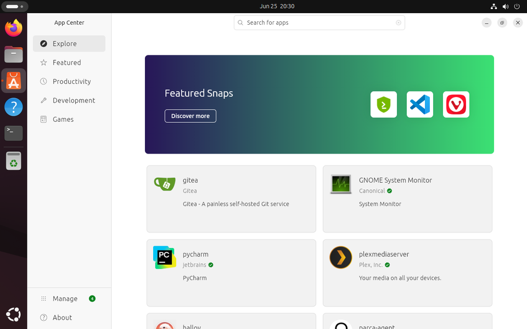The width and height of the screenshot is (527, 329).
Task: Click the gitea teacup icon
Action: [165, 184]
